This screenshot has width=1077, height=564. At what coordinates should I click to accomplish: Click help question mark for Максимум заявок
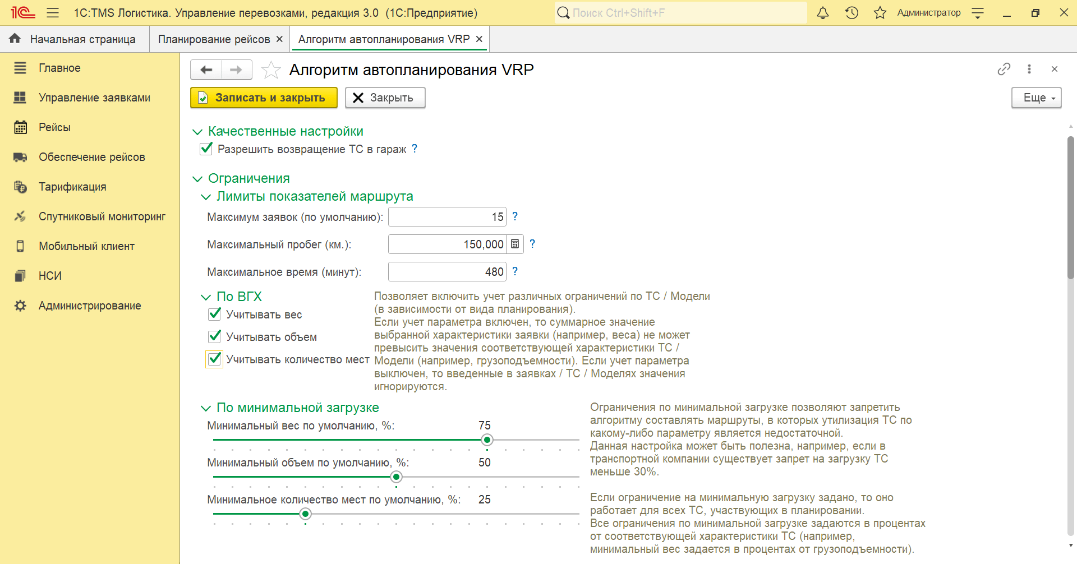[x=515, y=216]
